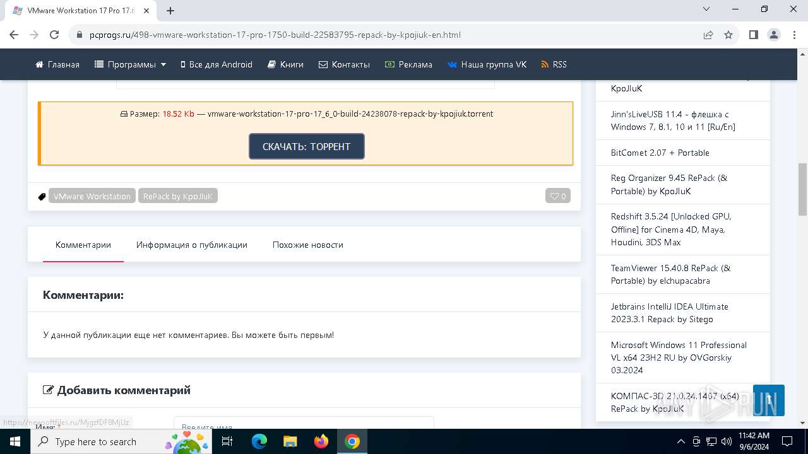Viewport: 808px width, 454px height.
Task: Click VMware Workstation tag
Action: coord(92,196)
